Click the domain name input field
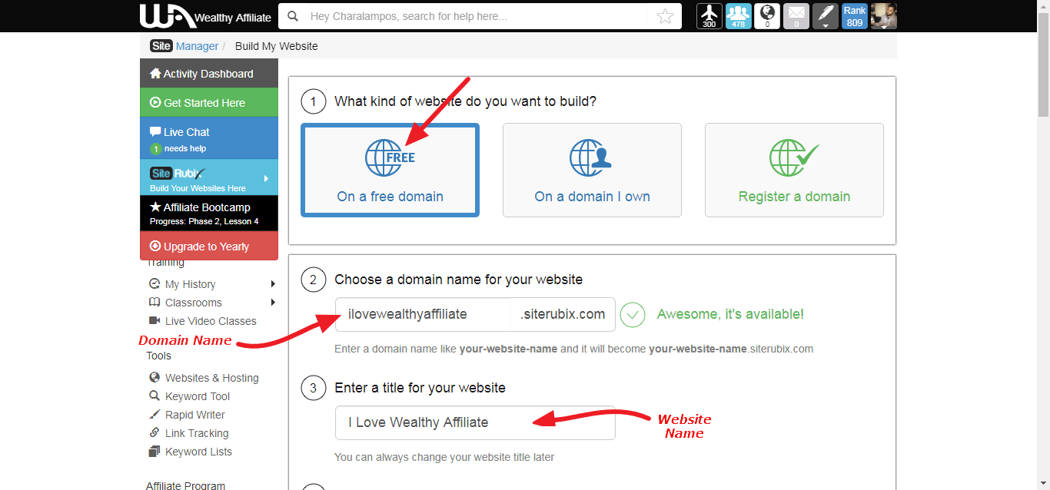 (423, 314)
